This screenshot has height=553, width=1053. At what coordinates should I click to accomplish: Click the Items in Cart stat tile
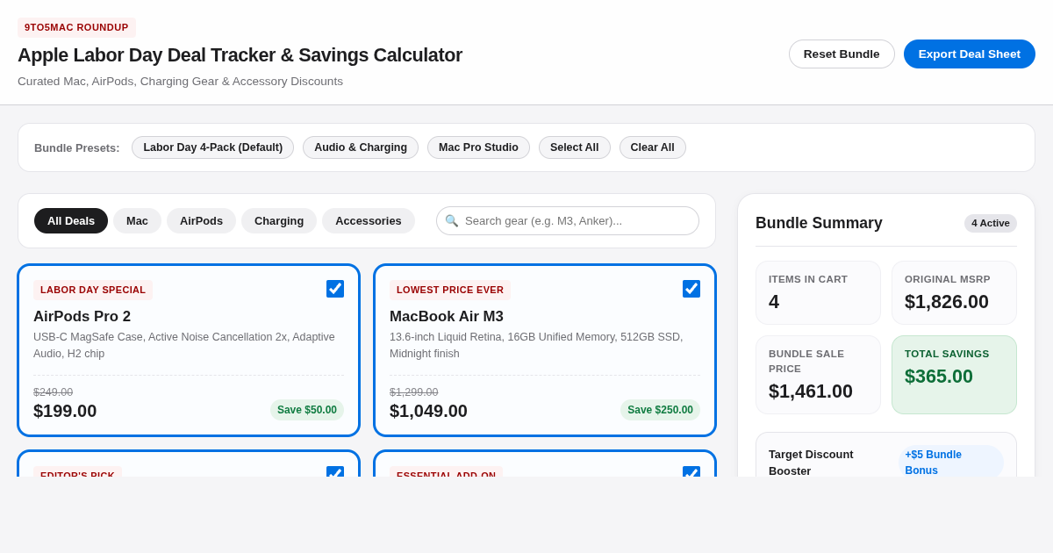pos(818,293)
